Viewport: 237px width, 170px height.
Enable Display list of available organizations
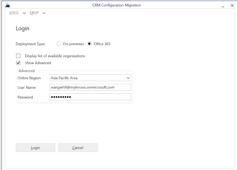(x=18, y=56)
